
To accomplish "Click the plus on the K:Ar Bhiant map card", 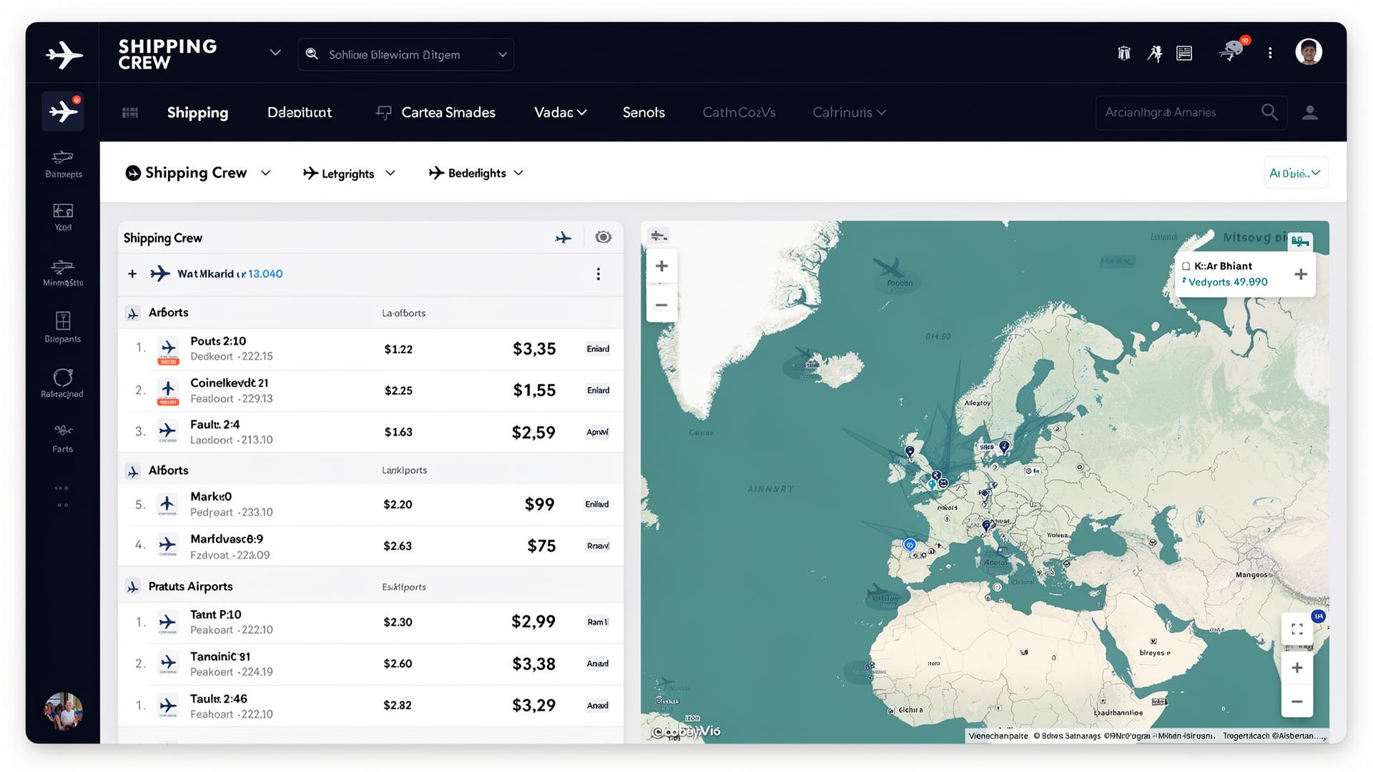I will (x=1301, y=274).
